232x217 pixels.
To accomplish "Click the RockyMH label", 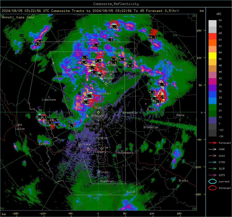I will tap(68, 72).
